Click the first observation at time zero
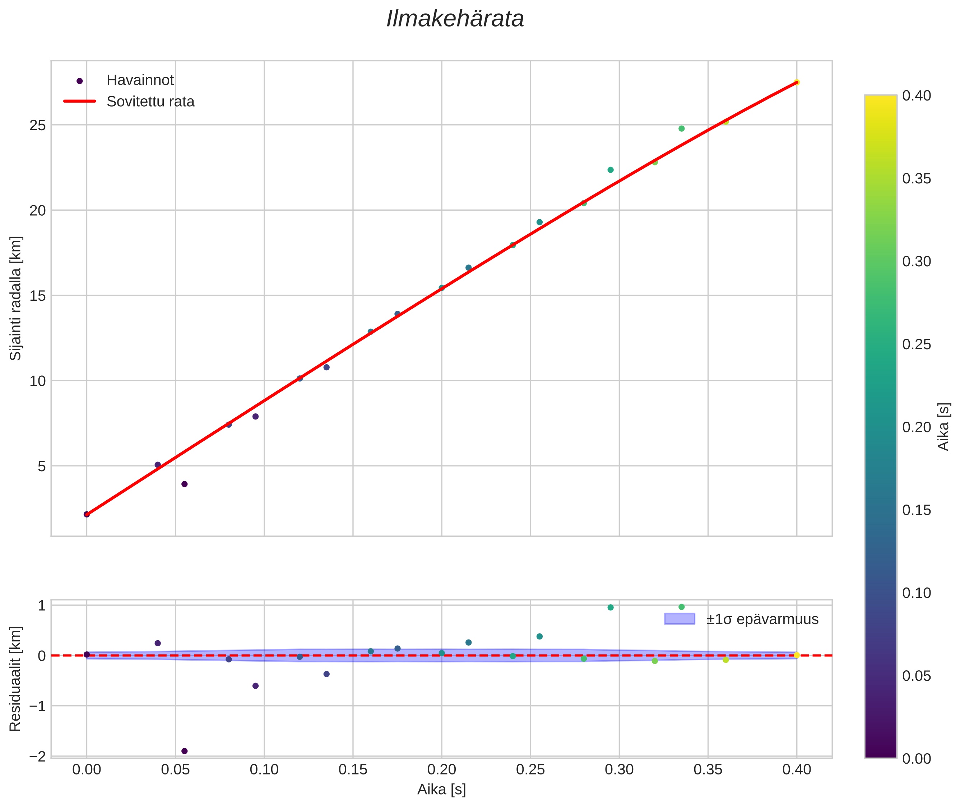 pos(87,514)
